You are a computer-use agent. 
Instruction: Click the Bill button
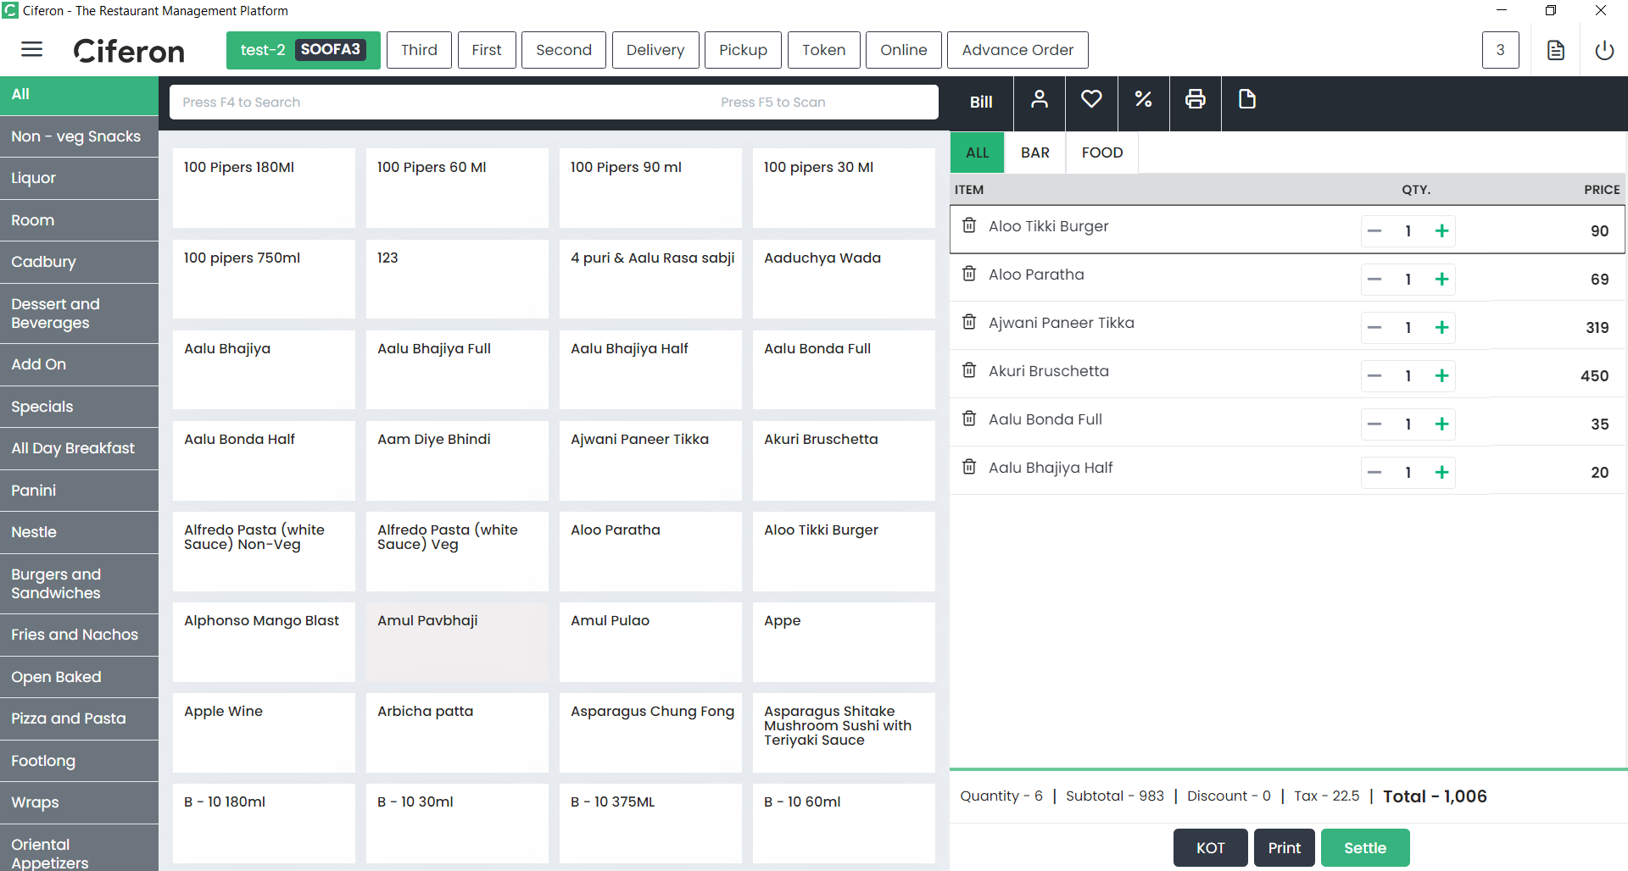coord(981,102)
